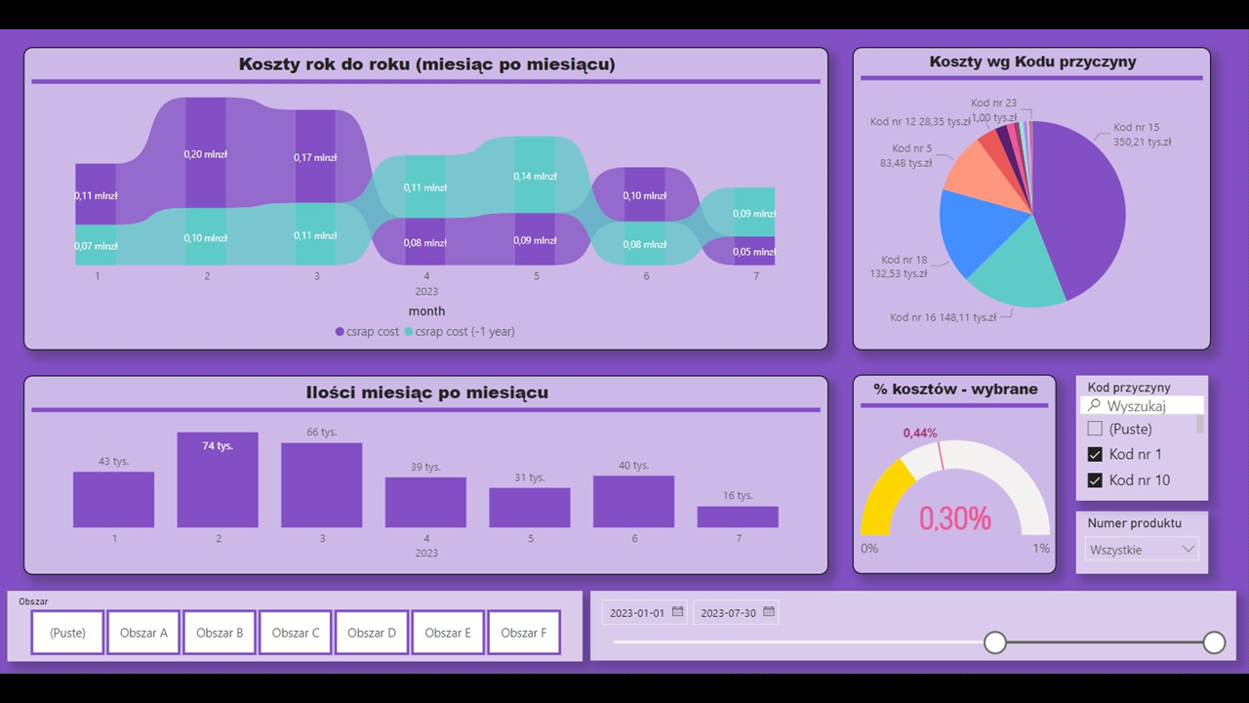The width and height of the screenshot is (1249, 703).
Task: Click the 2023-07-30 end date field
Action: (736, 612)
